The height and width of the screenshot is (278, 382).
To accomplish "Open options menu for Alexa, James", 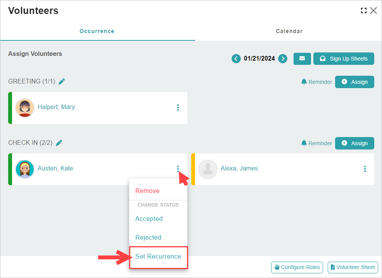I will point(365,169).
